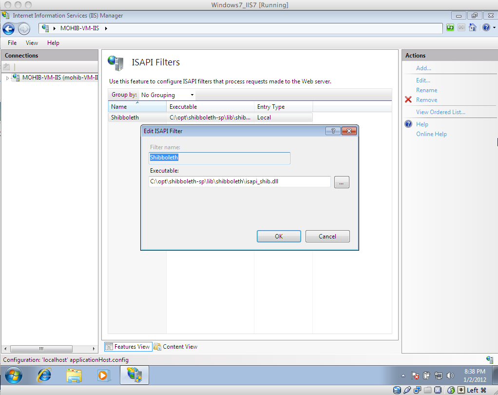Click the browse ellipsis button beside Executable

(x=342, y=182)
